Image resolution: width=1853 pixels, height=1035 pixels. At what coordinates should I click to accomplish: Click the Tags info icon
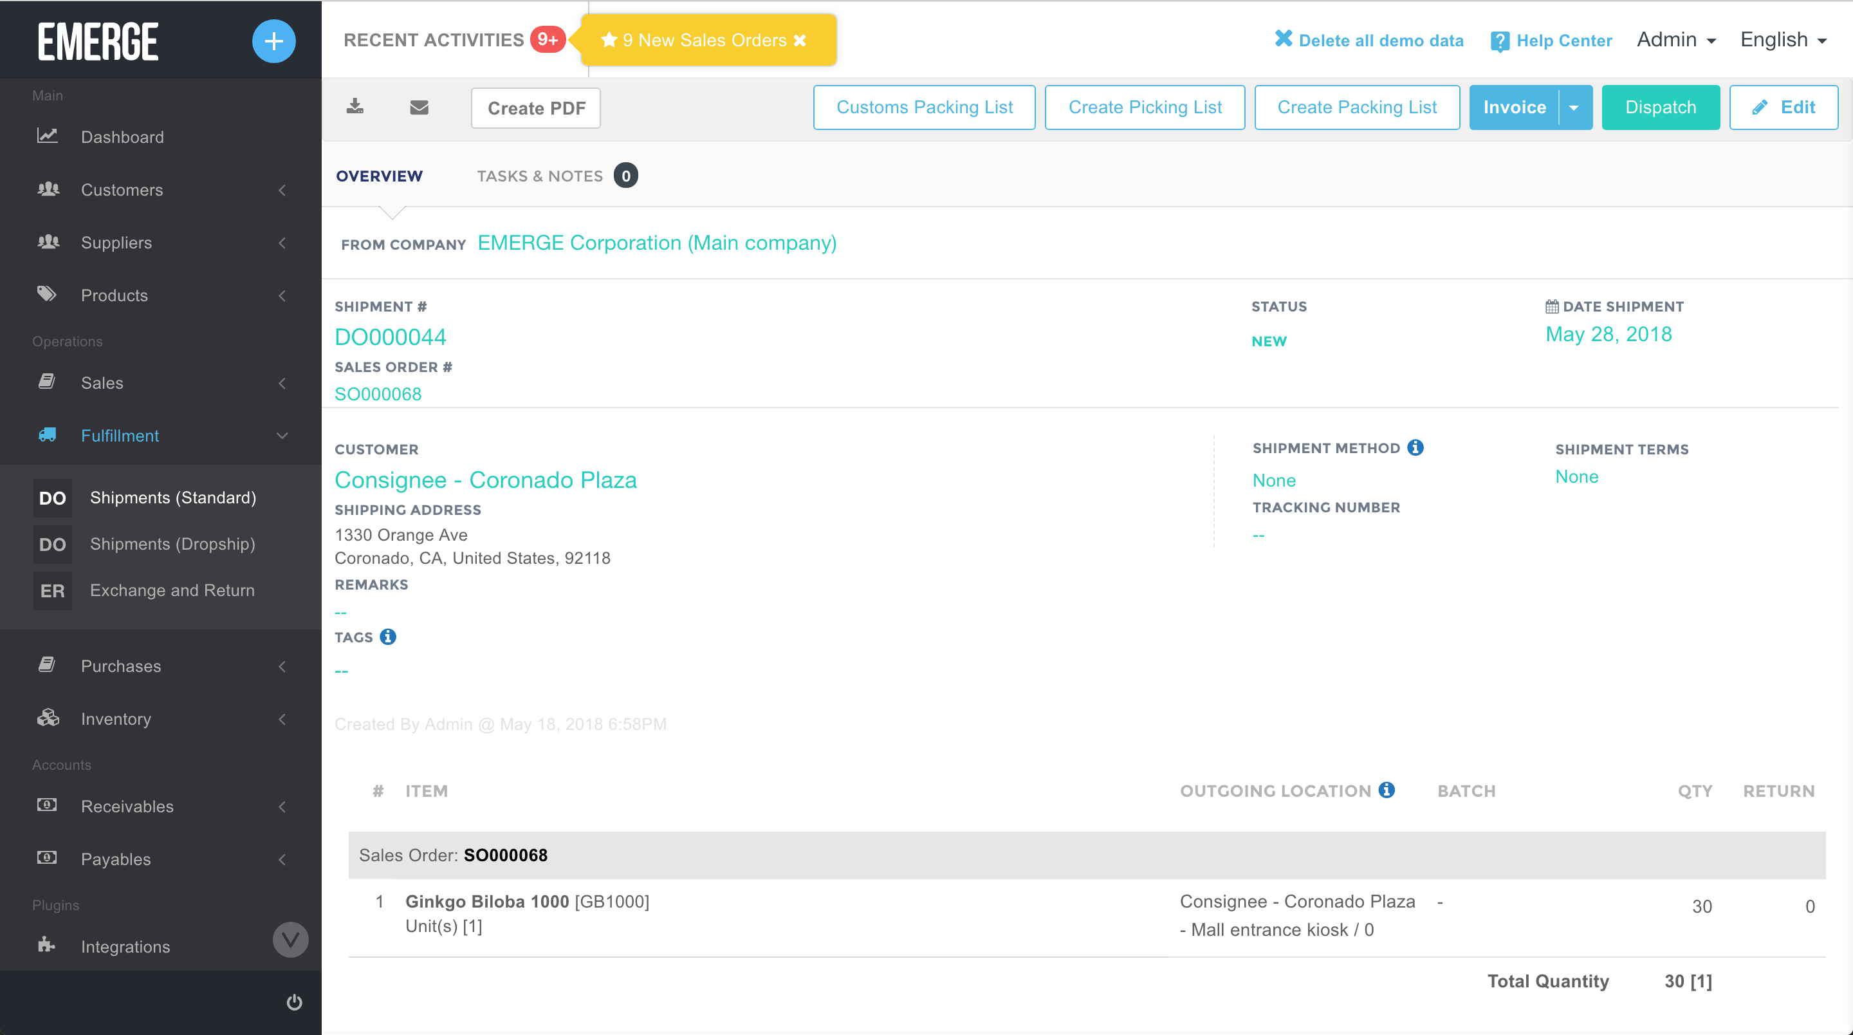[x=388, y=637]
